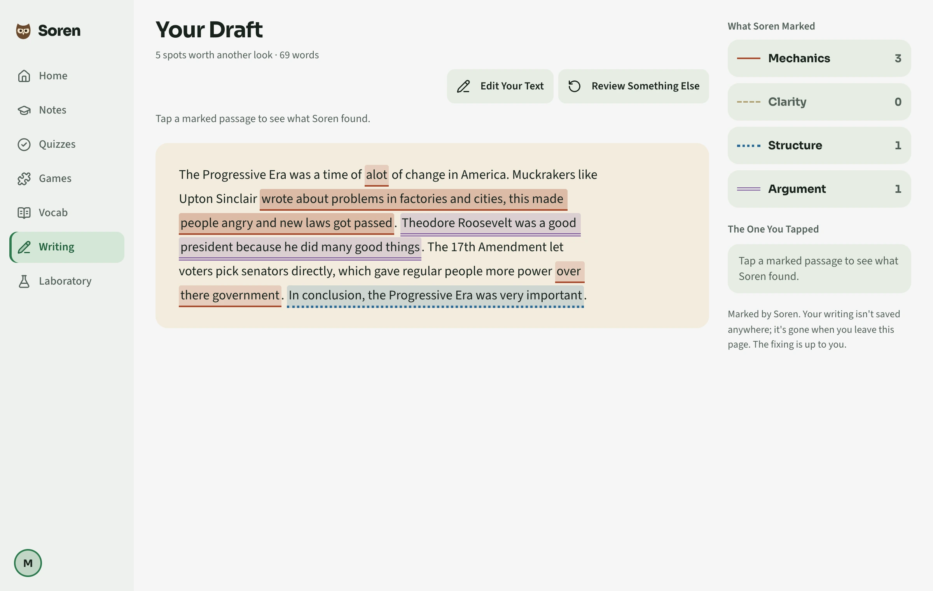Screen dimensions: 933x591
Task: Tap the marked word 'alot'
Action: coord(376,175)
